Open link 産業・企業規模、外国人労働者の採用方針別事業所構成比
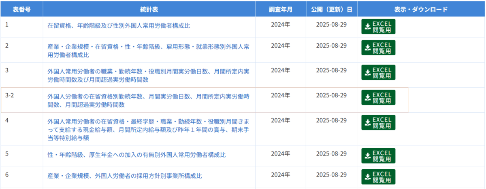 (x=124, y=176)
